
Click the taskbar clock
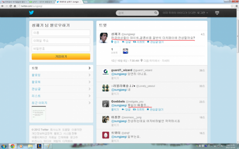tap(230, 147)
